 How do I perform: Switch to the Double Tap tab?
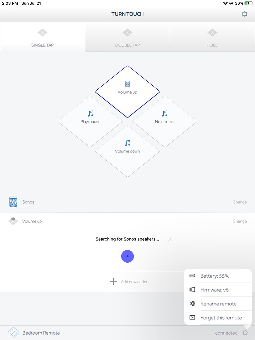(127, 37)
